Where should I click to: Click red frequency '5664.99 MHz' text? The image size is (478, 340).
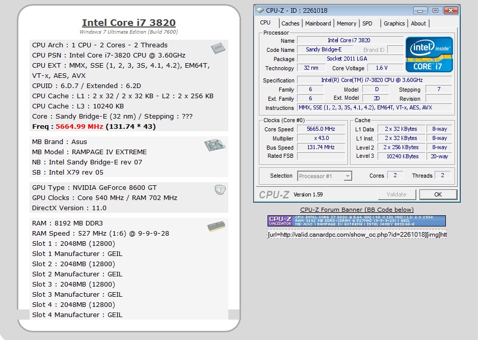[79, 126]
